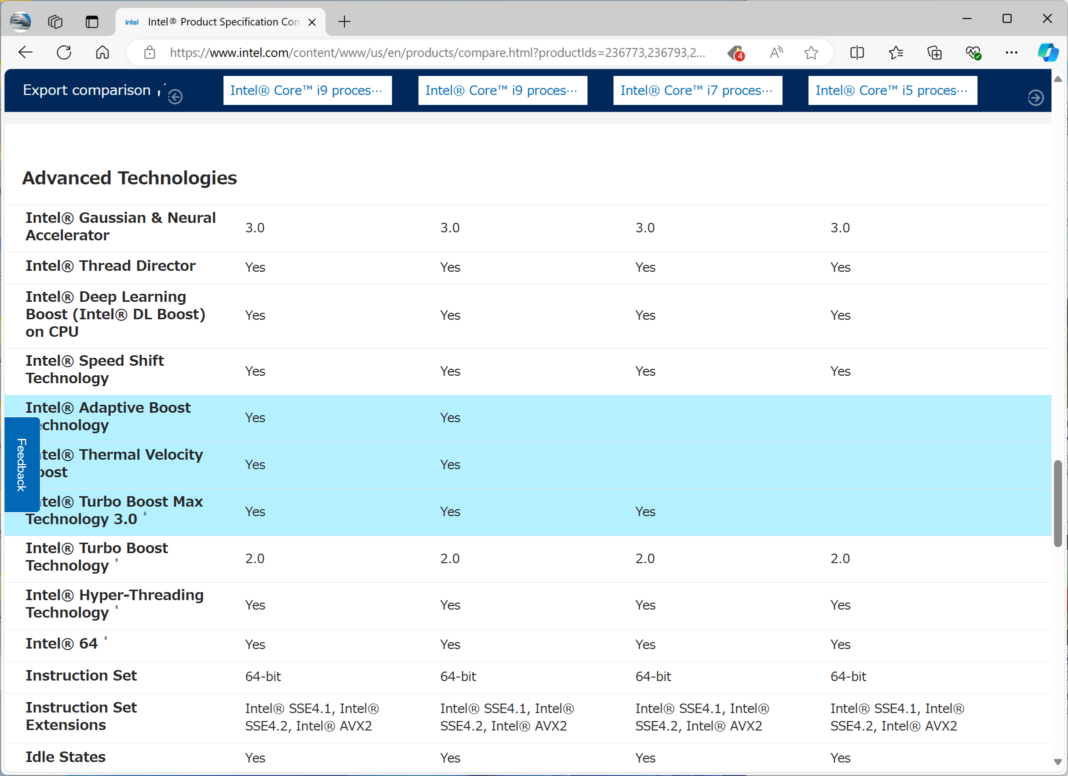Open a new browser tab

point(344,22)
